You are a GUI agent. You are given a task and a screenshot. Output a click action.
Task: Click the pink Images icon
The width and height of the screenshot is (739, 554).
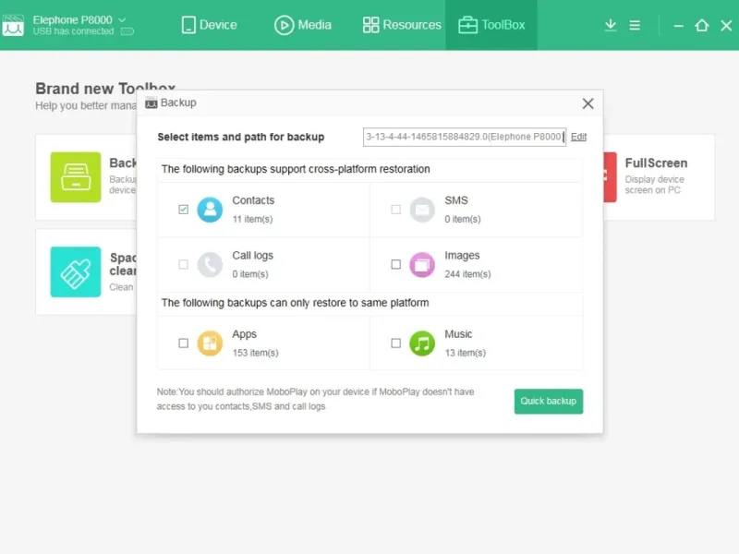click(x=422, y=265)
